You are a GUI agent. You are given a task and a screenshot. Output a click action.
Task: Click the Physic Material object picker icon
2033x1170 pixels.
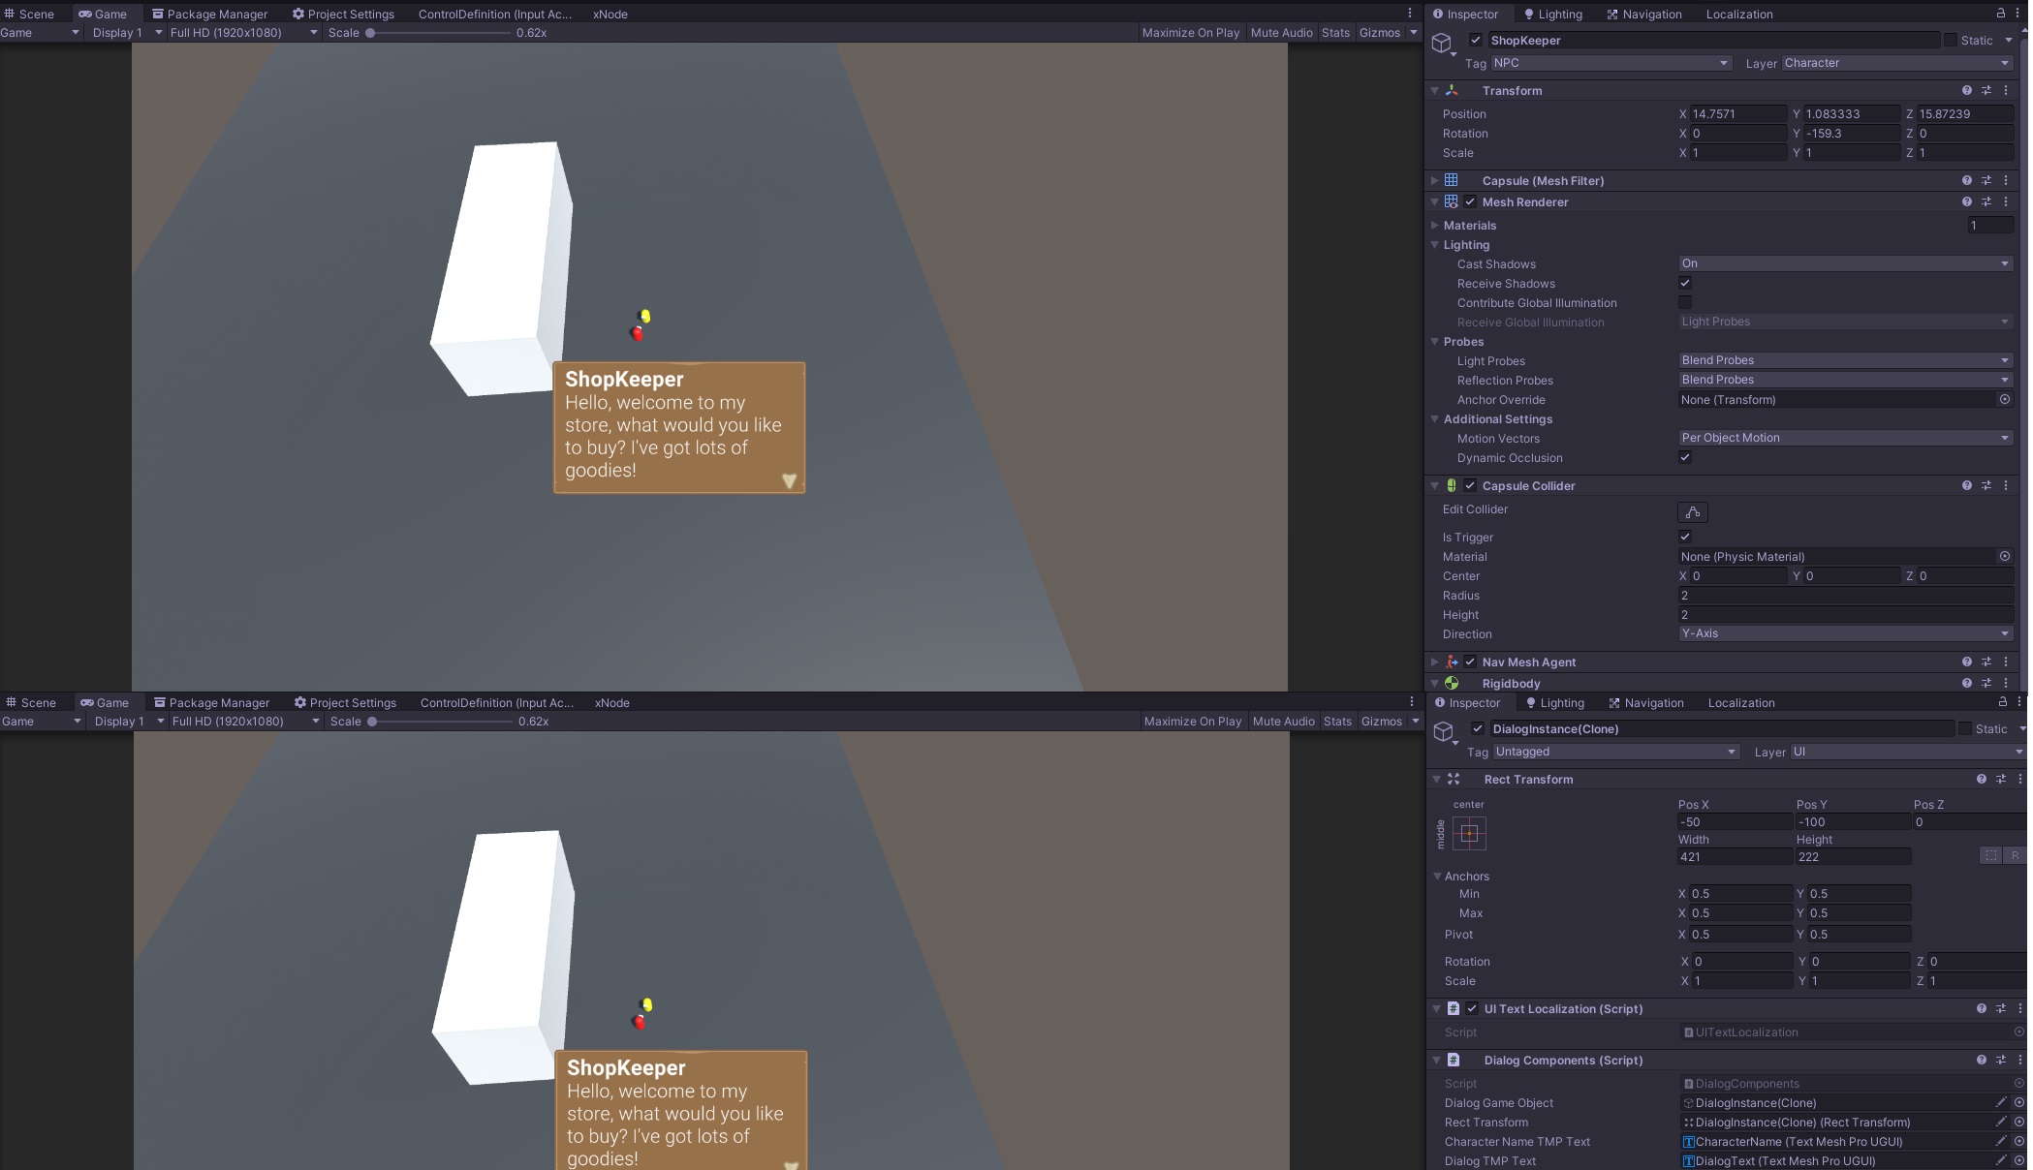[2004, 556]
